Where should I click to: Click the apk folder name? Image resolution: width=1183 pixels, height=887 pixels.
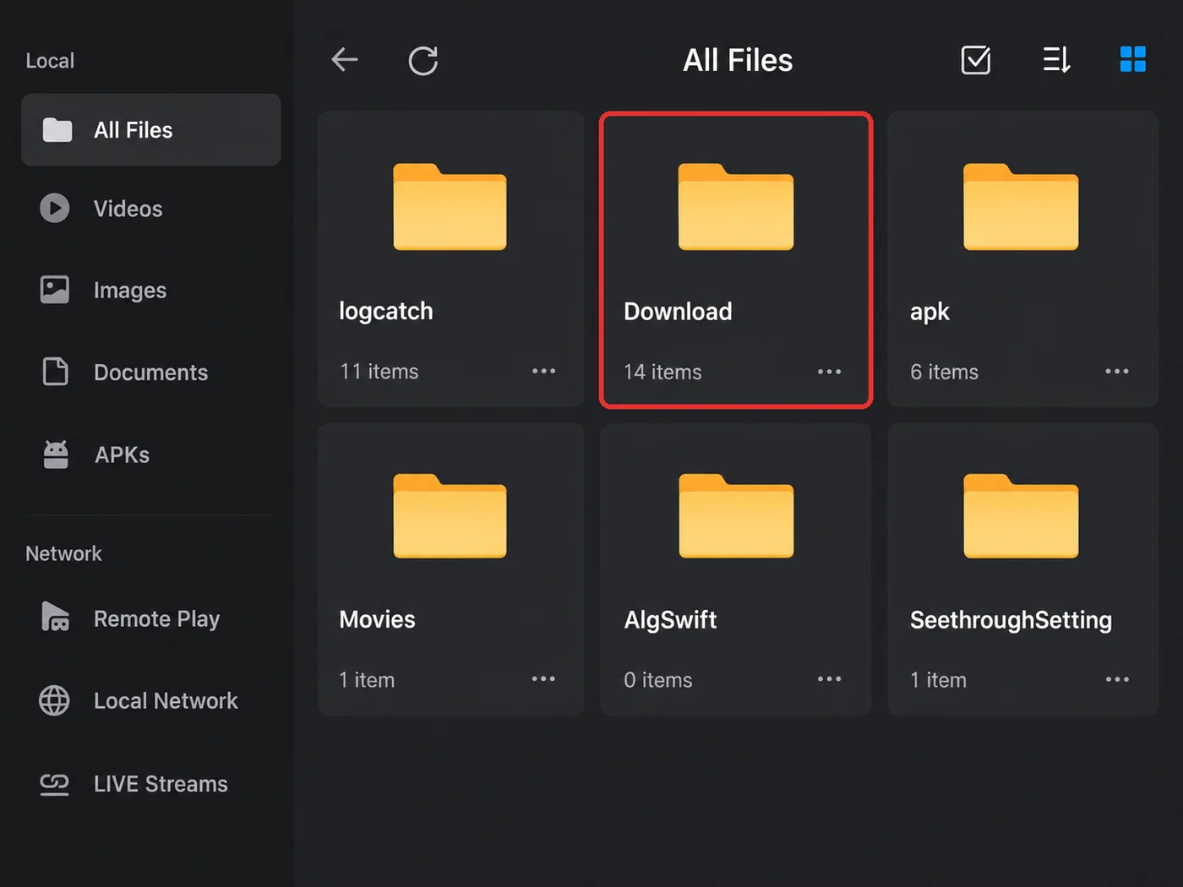point(929,313)
